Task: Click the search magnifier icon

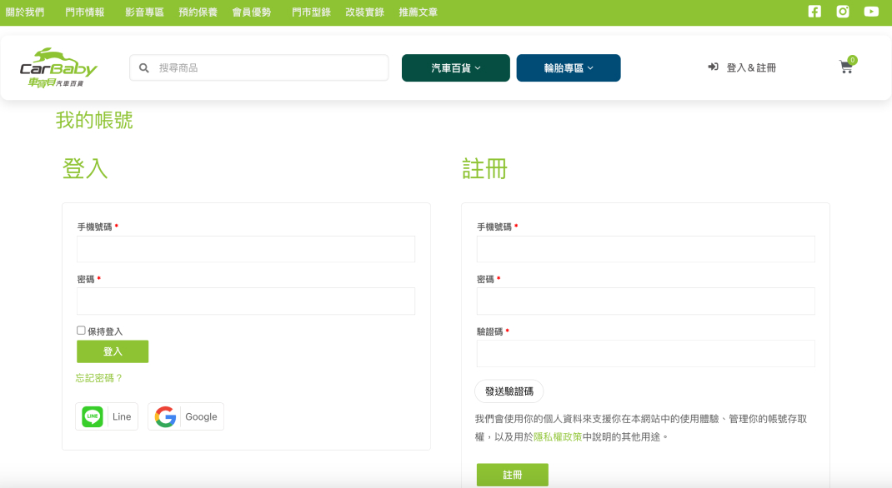Action: (144, 68)
